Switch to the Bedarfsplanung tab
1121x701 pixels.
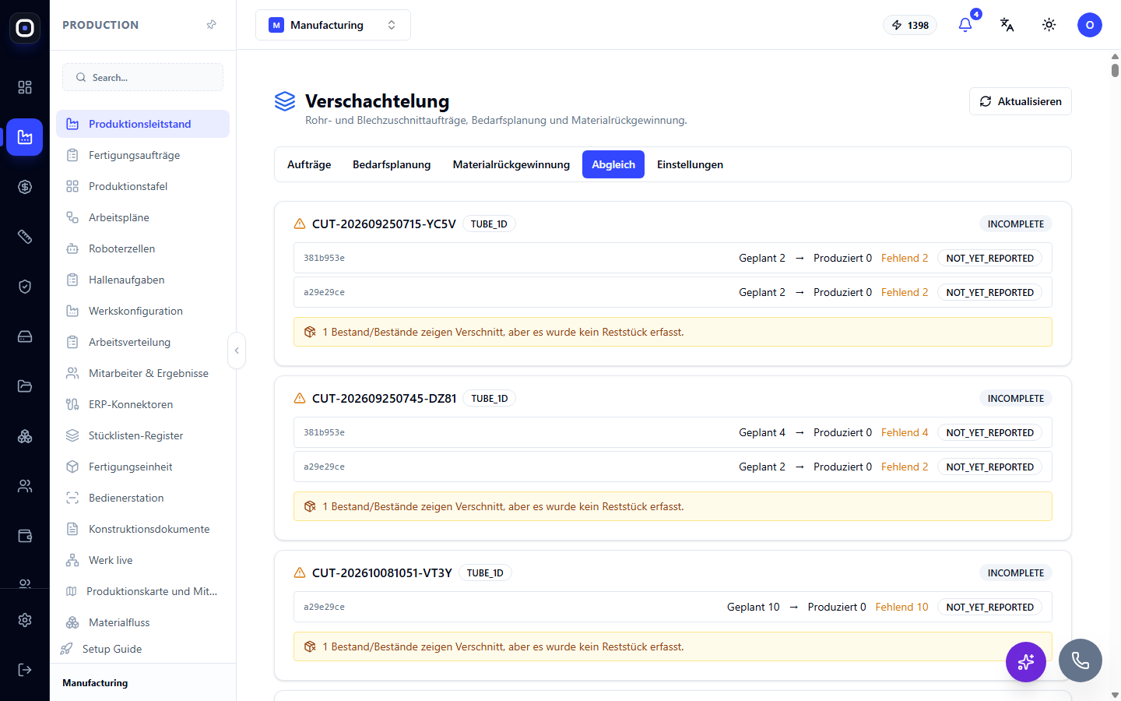point(392,164)
